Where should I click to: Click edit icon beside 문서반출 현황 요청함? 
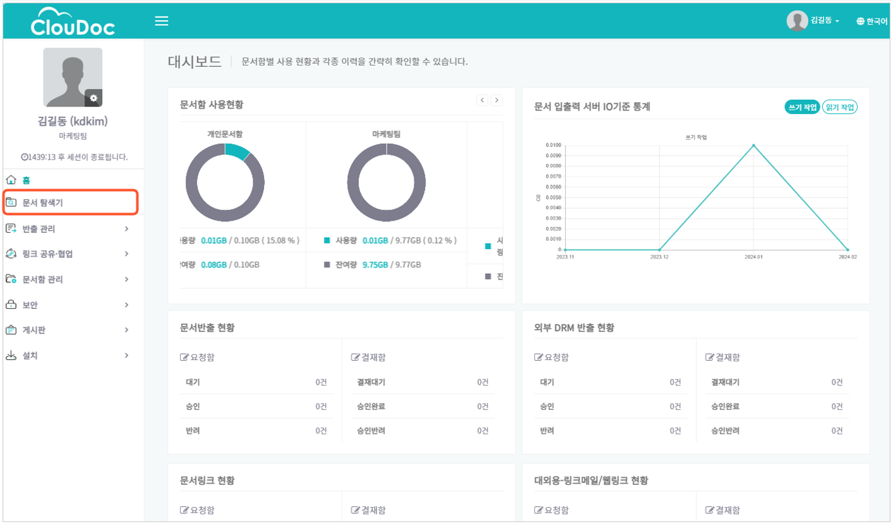[184, 357]
